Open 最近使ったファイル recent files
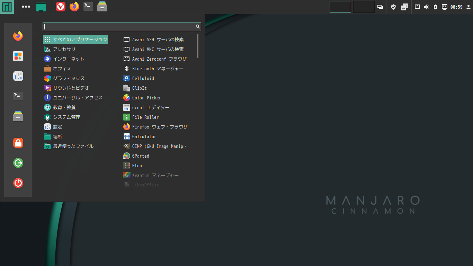 pyautogui.click(x=75, y=146)
